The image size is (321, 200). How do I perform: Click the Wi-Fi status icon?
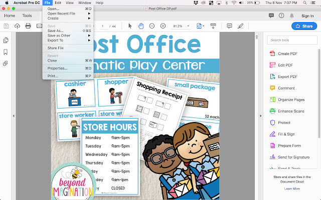pyautogui.click(x=234, y=2)
